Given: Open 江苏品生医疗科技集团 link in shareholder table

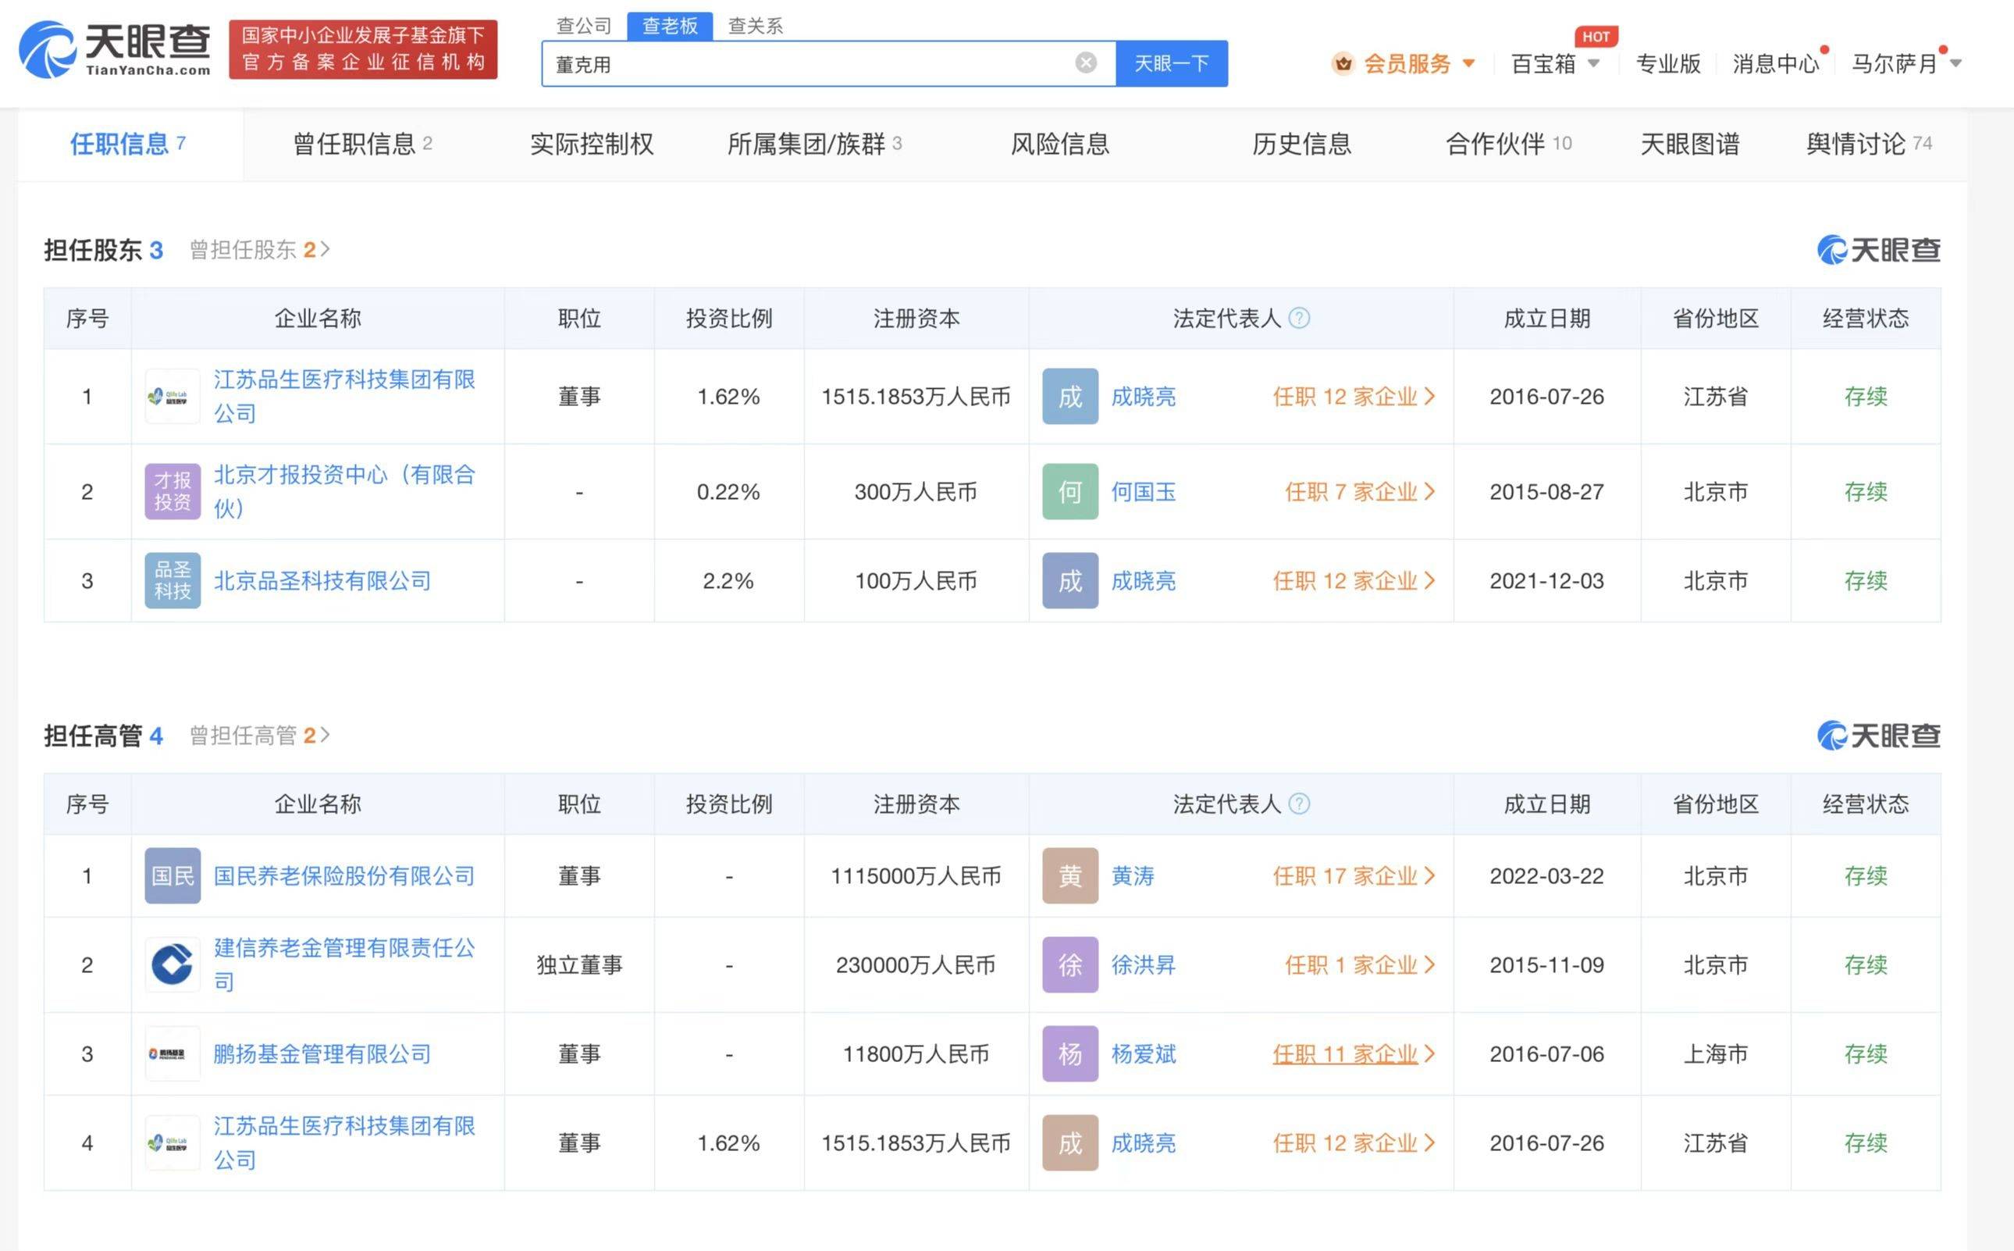Looking at the screenshot, I should 344,397.
